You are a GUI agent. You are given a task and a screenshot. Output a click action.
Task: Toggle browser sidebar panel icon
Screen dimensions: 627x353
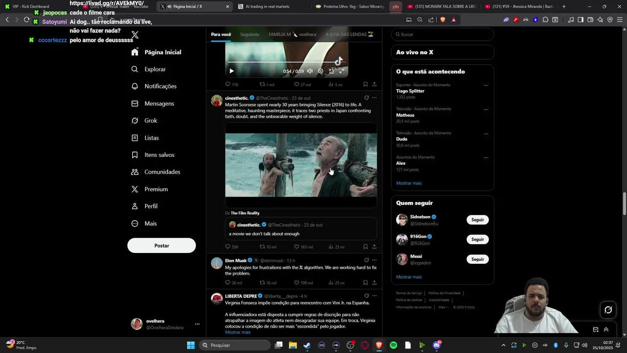[580, 20]
